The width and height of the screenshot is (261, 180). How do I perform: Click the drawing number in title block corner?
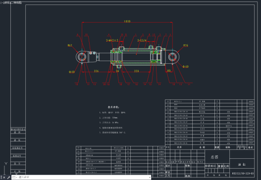point(243,174)
